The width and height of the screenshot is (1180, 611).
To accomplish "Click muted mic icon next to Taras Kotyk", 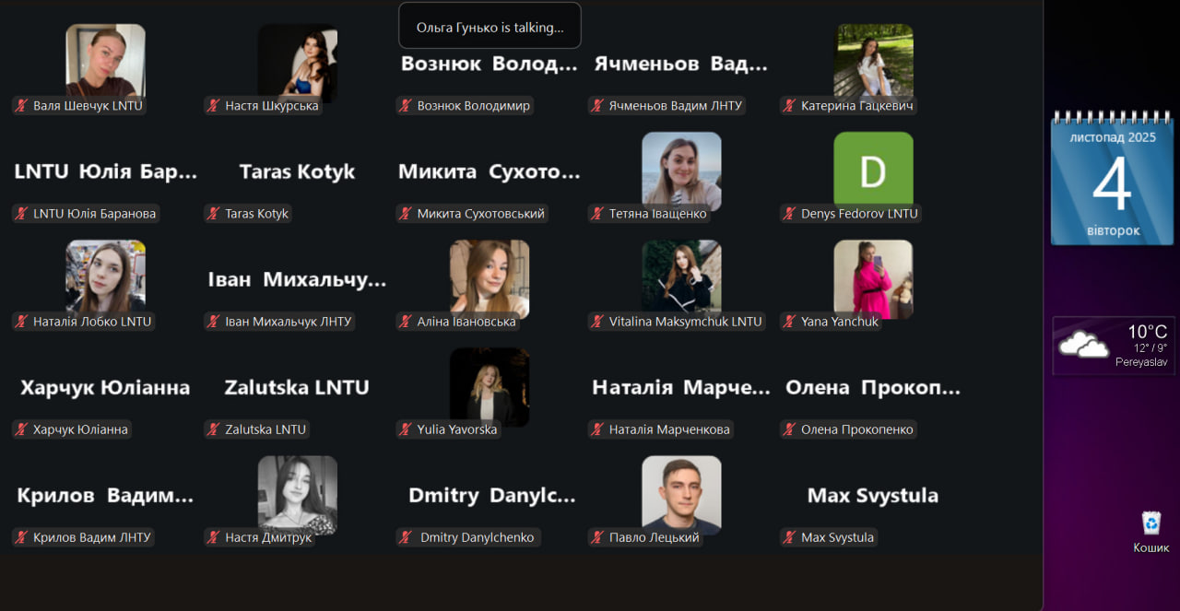I will click(x=213, y=214).
